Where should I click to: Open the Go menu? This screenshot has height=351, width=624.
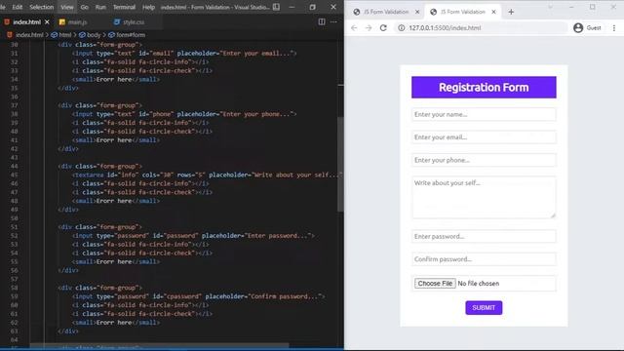tap(85, 7)
